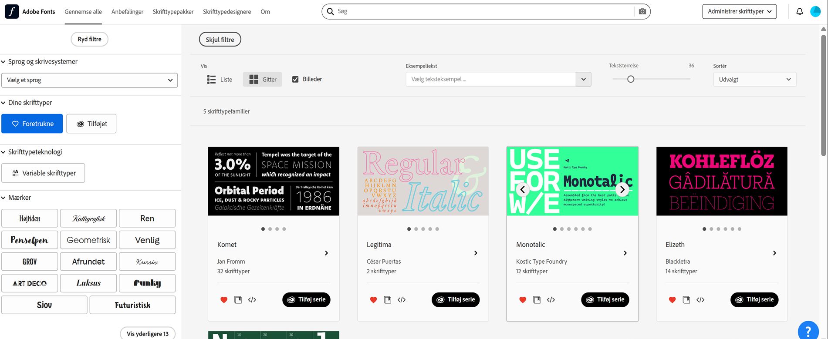
Task: Open Legitima family details arrow
Action: coord(476,253)
